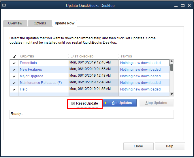Click the UPDATES column header
This screenshot has width=194, height=158.
pyautogui.click(x=27, y=57)
